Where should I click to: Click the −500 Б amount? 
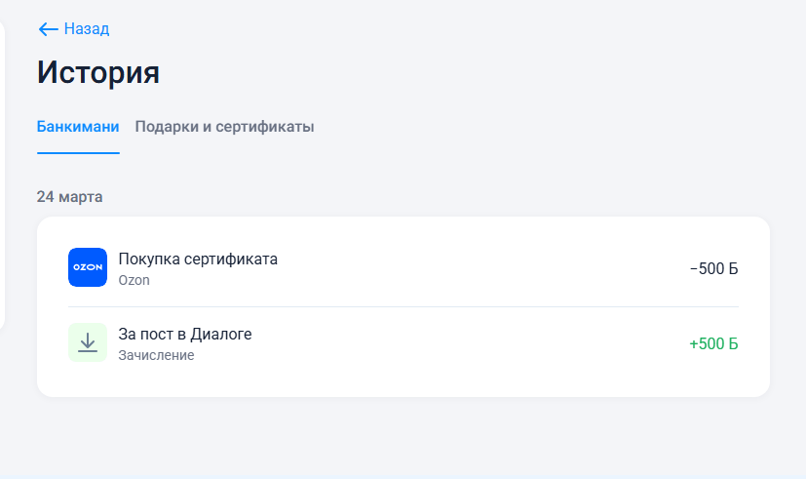click(714, 268)
